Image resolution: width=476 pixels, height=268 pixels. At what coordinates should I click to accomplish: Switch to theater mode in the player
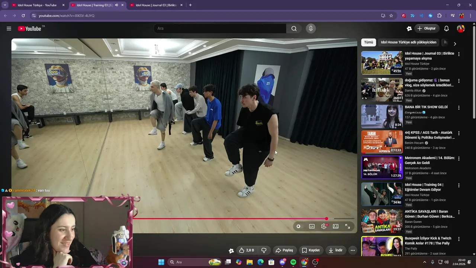pos(336,226)
